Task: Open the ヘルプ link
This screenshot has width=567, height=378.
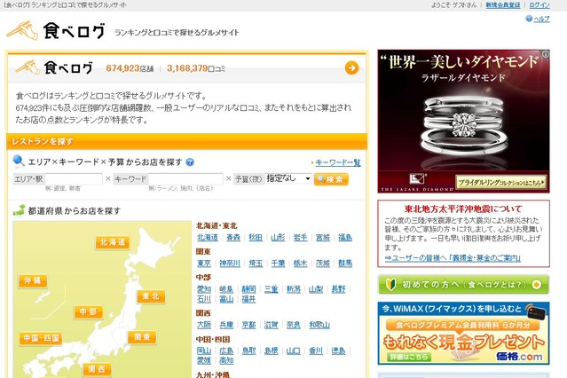Action: 541,19
